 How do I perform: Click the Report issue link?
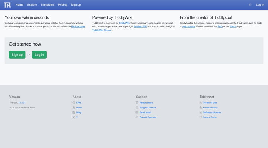[146, 102]
